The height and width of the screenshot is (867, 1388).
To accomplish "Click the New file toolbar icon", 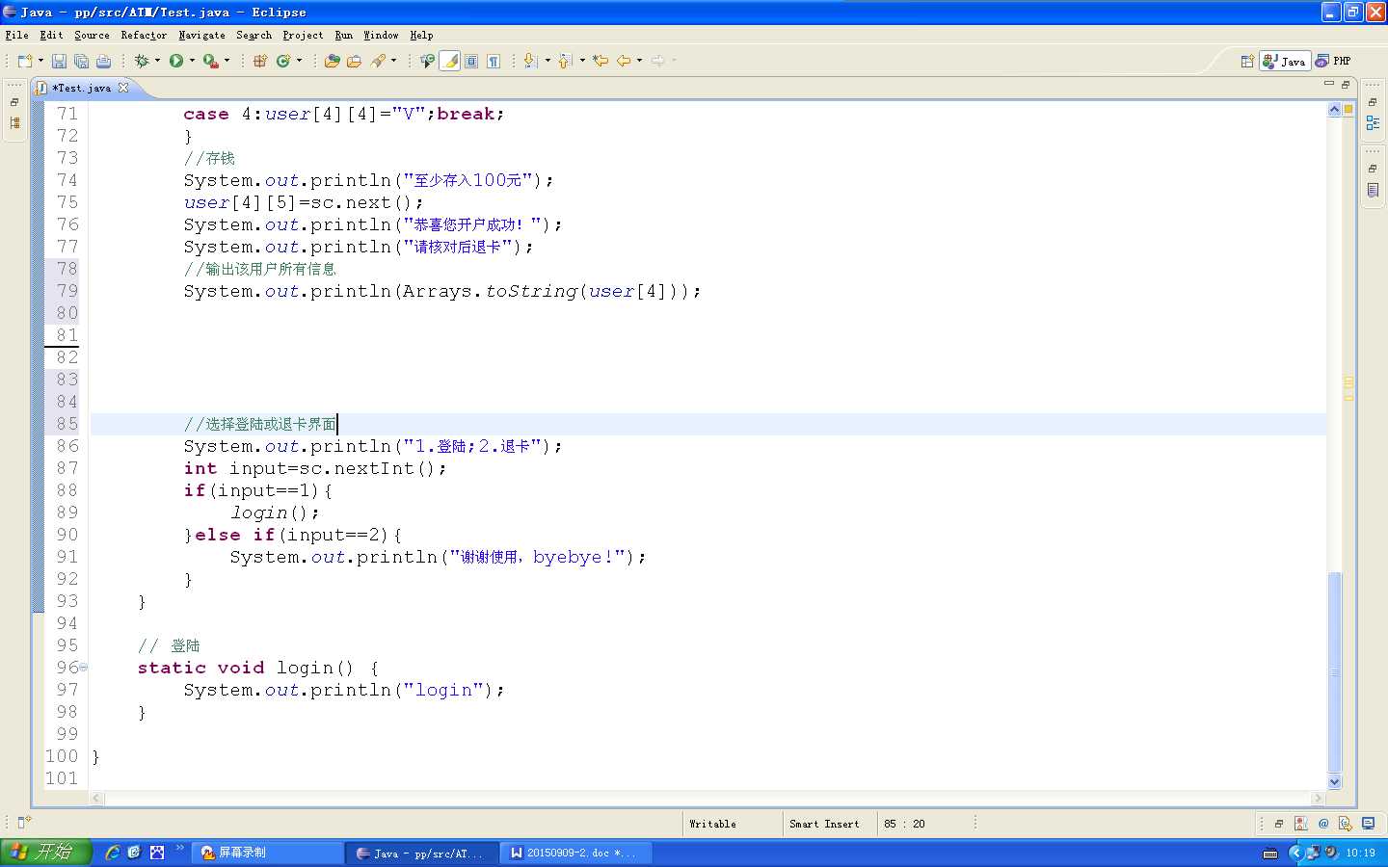I will point(25,61).
